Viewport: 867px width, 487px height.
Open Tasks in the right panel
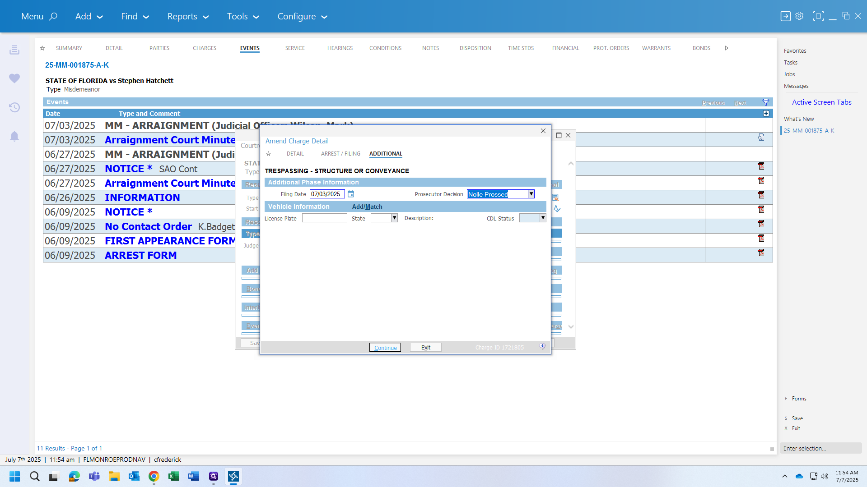pyautogui.click(x=790, y=63)
